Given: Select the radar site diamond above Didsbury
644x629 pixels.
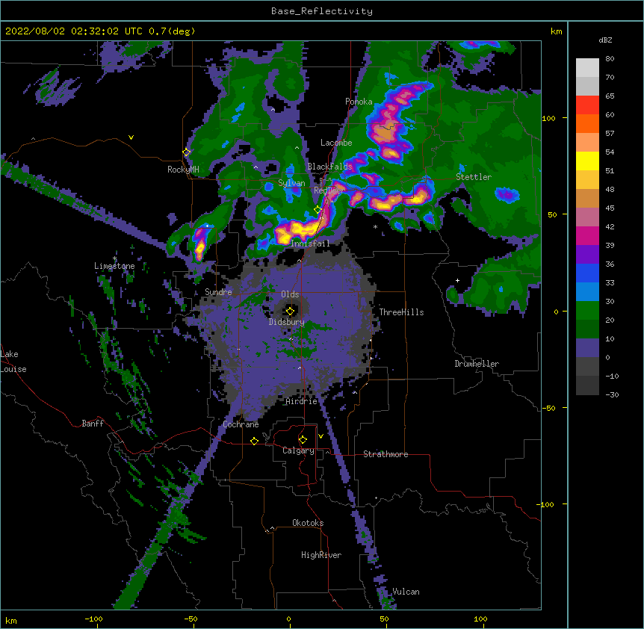Looking at the screenshot, I should (290, 312).
